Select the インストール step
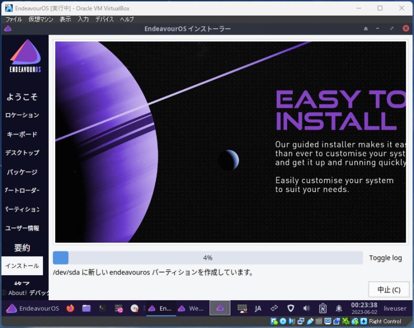 22,266
